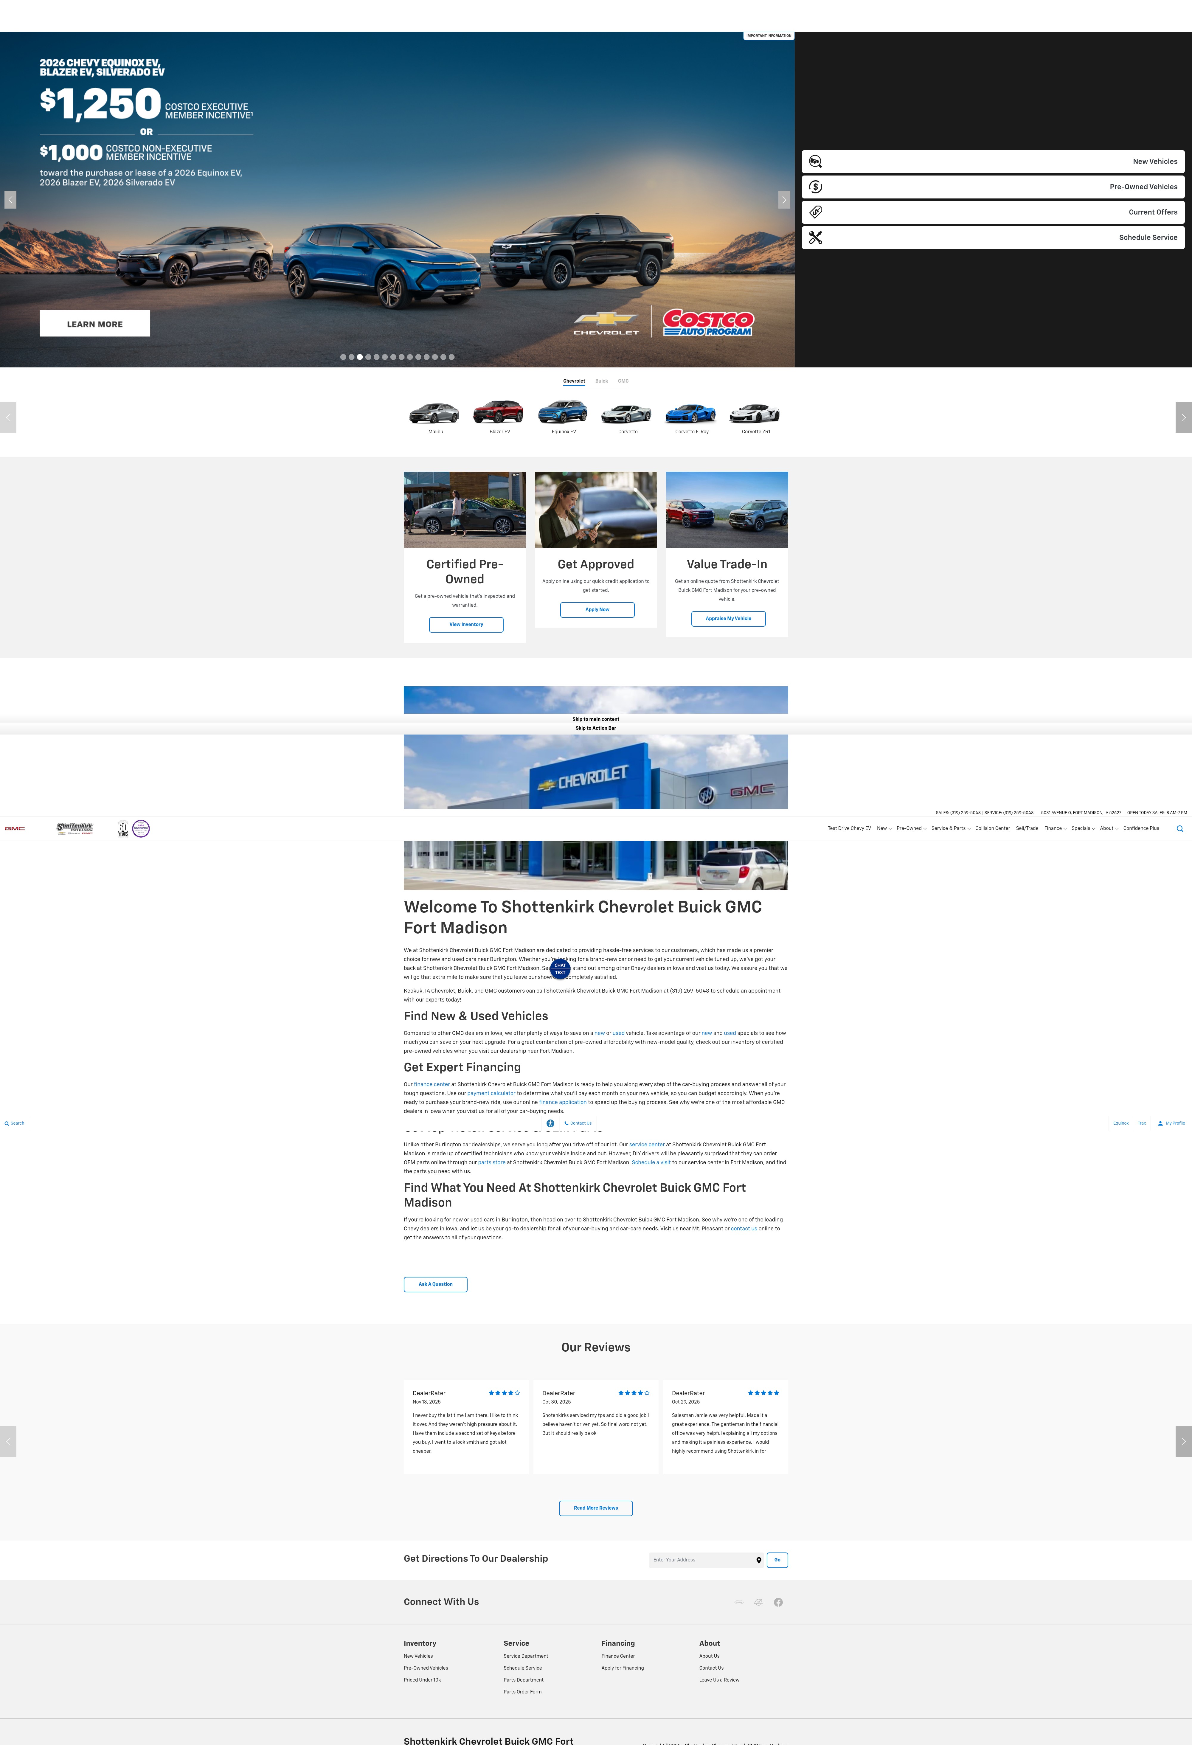Image resolution: width=1192 pixels, height=1745 pixels.
Task: Click the Learn More banner button
Action: (95, 324)
